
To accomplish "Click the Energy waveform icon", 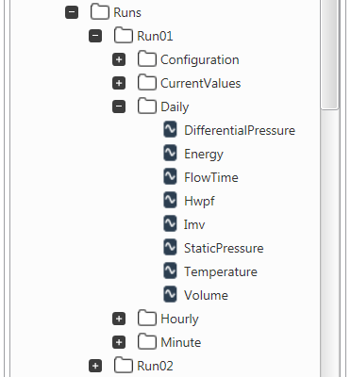I will pos(170,154).
